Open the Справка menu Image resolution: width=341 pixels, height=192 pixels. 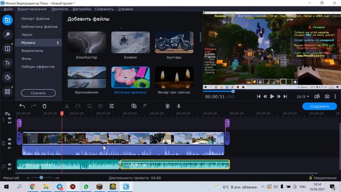[x=126, y=9]
